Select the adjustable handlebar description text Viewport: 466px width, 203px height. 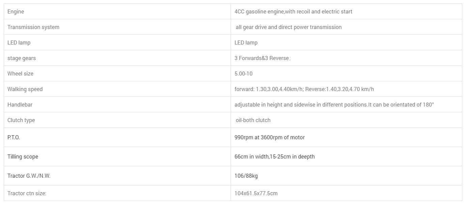point(334,105)
